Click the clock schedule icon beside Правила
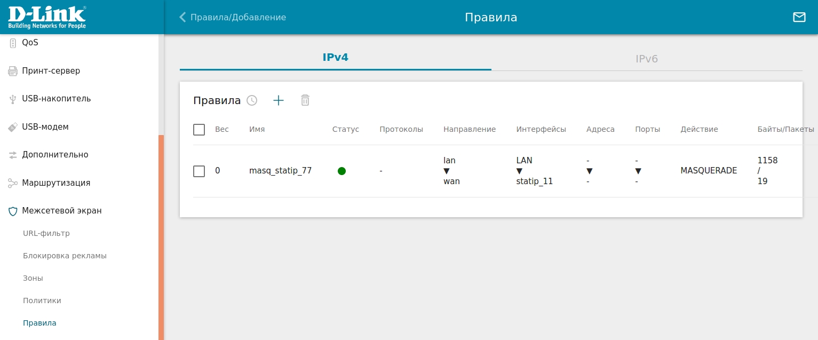Image resolution: width=818 pixels, height=340 pixels. [x=252, y=100]
